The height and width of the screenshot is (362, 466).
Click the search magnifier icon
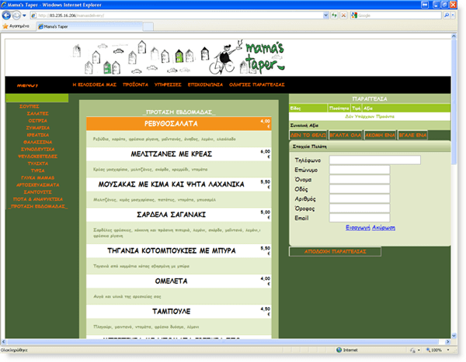click(x=446, y=16)
